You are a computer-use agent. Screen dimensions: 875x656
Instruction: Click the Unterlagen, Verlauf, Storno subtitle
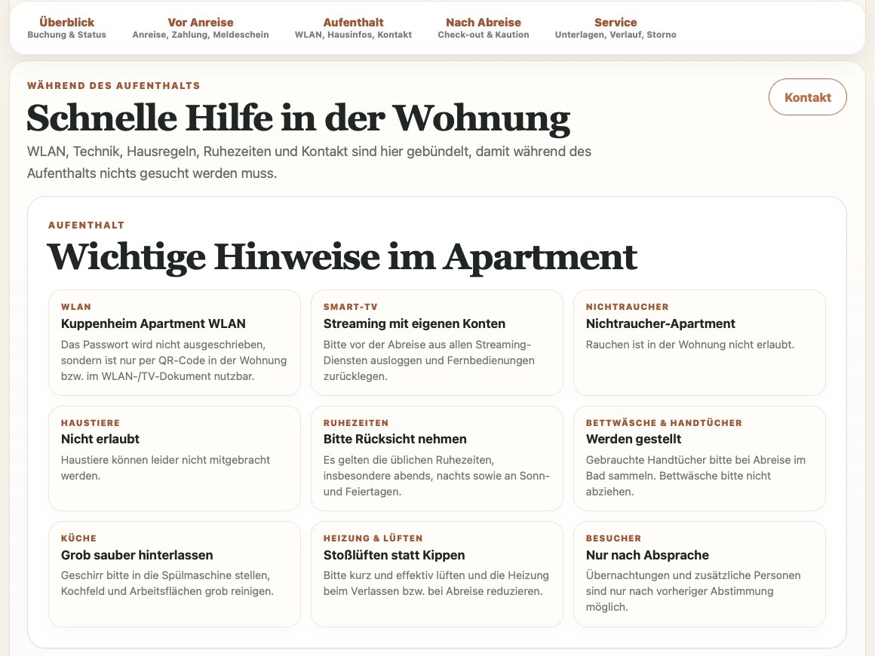616,35
